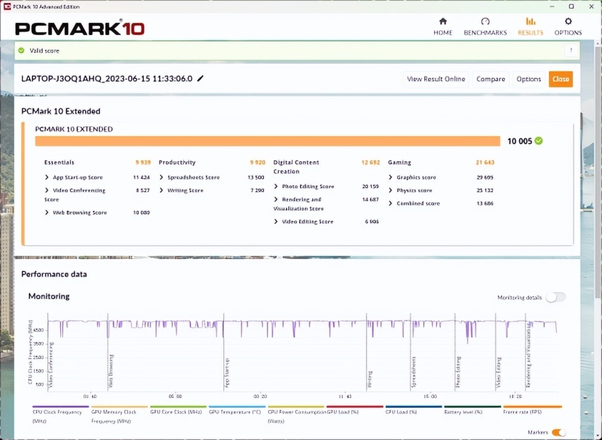Click the Spreadsheets marker on chart
This screenshot has width=602, height=440.
tap(414, 371)
